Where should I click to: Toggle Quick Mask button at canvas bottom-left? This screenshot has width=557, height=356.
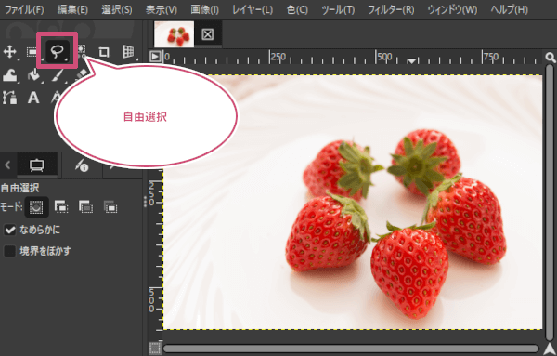coord(155,349)
